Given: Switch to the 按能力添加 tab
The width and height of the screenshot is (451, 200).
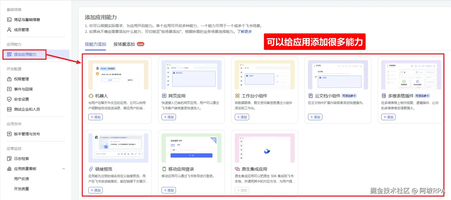Looking at the screenshot, I should coord(96,44).
